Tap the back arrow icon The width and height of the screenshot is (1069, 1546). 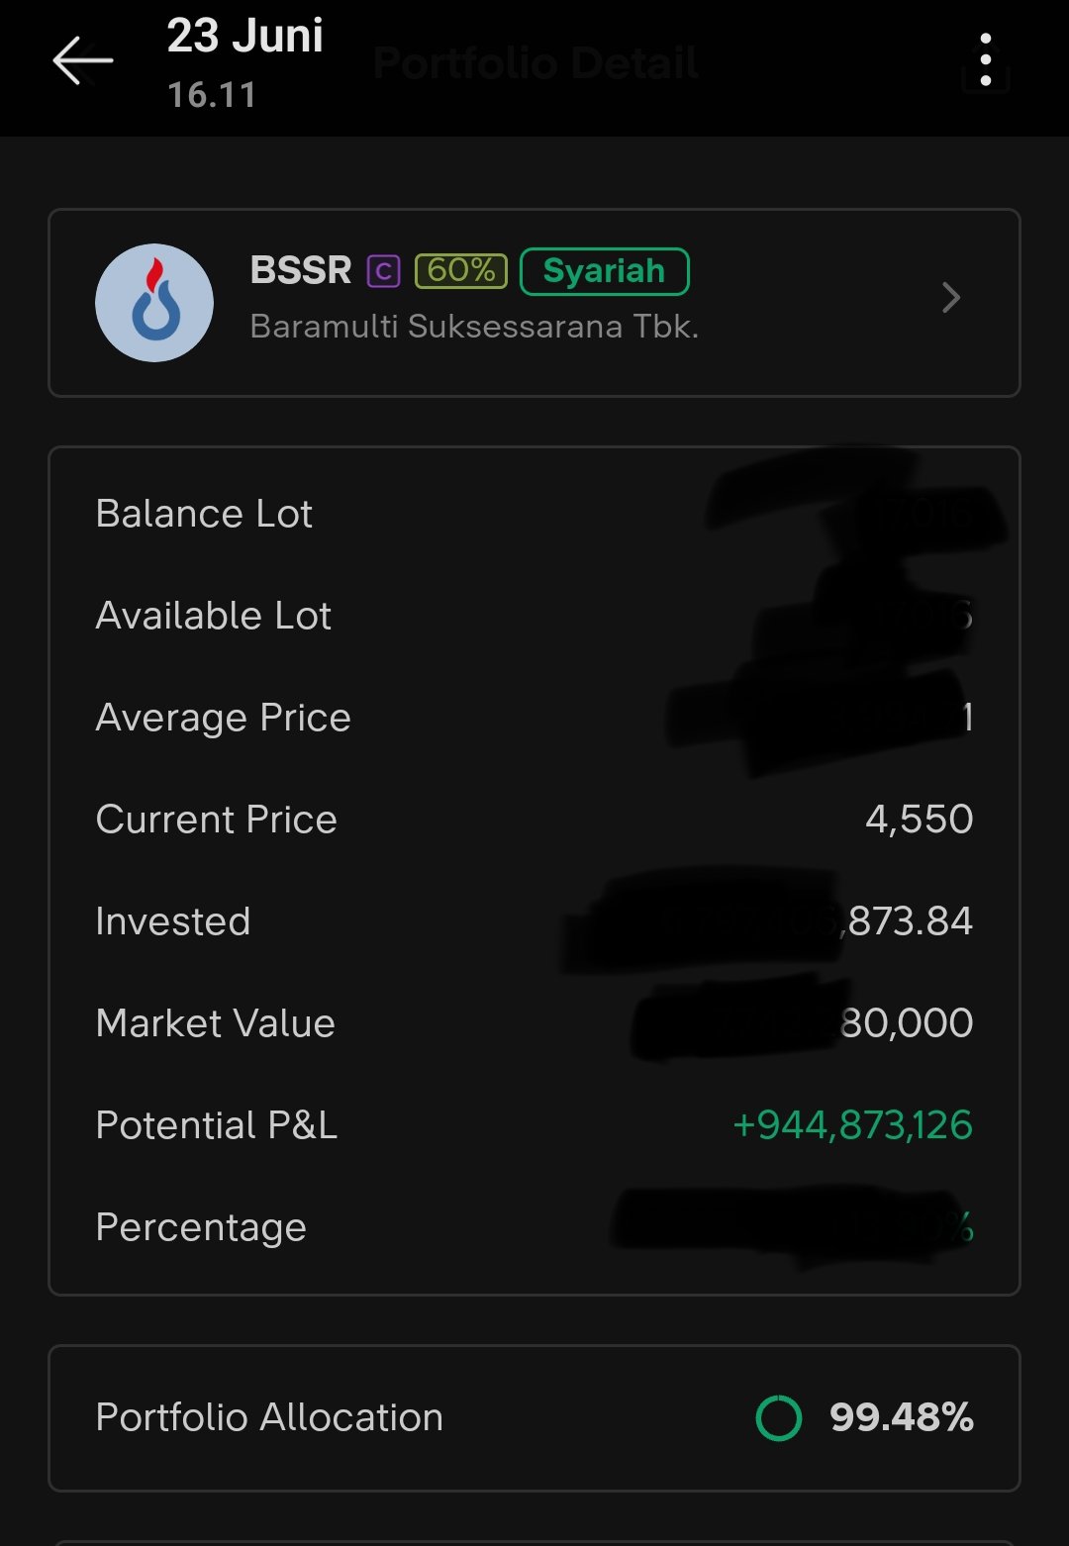tap(83, 61)
